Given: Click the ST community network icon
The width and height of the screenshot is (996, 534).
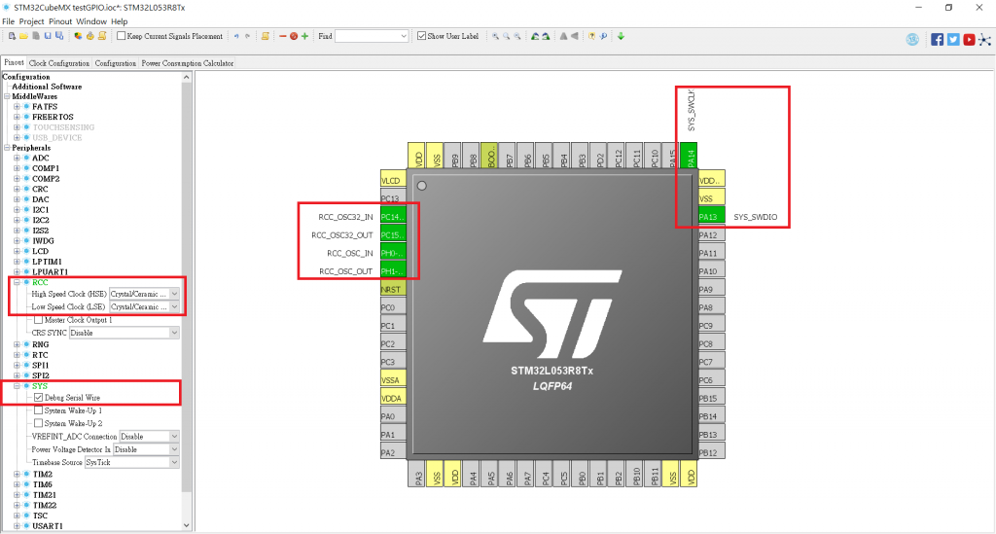Looking at the screenshot, I should (984, 39).
